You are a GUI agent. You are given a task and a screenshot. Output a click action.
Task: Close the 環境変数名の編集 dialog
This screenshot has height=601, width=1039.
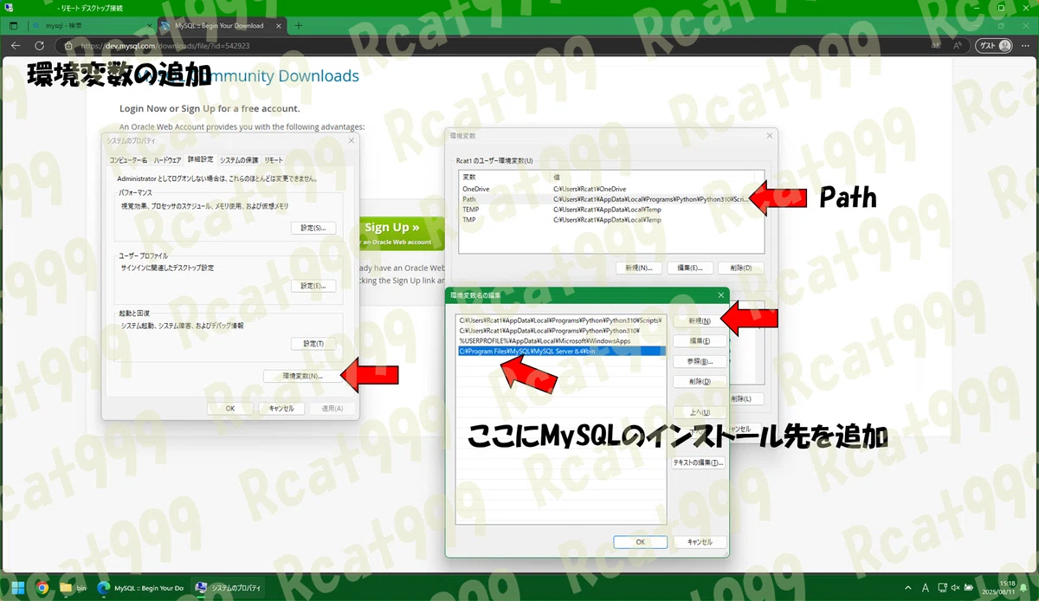pyautogui.click(x=721, y=295)
